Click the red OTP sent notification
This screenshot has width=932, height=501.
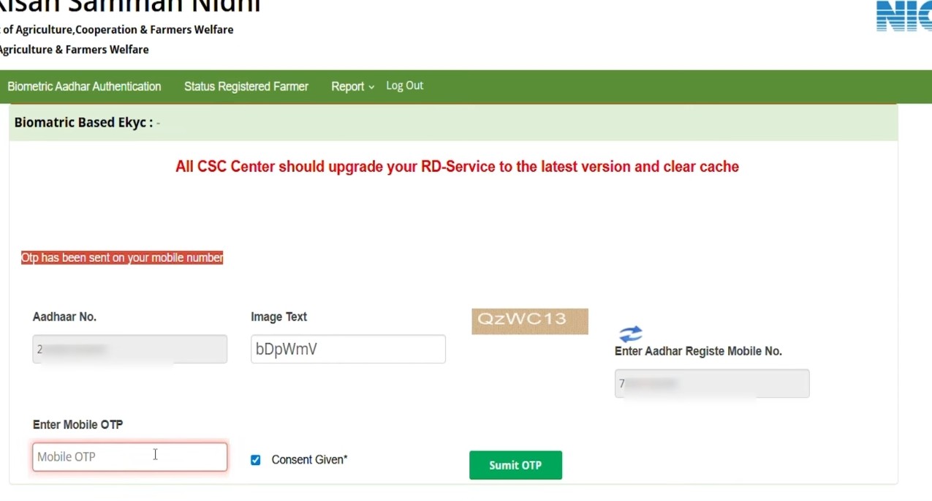tap(122, 257)
